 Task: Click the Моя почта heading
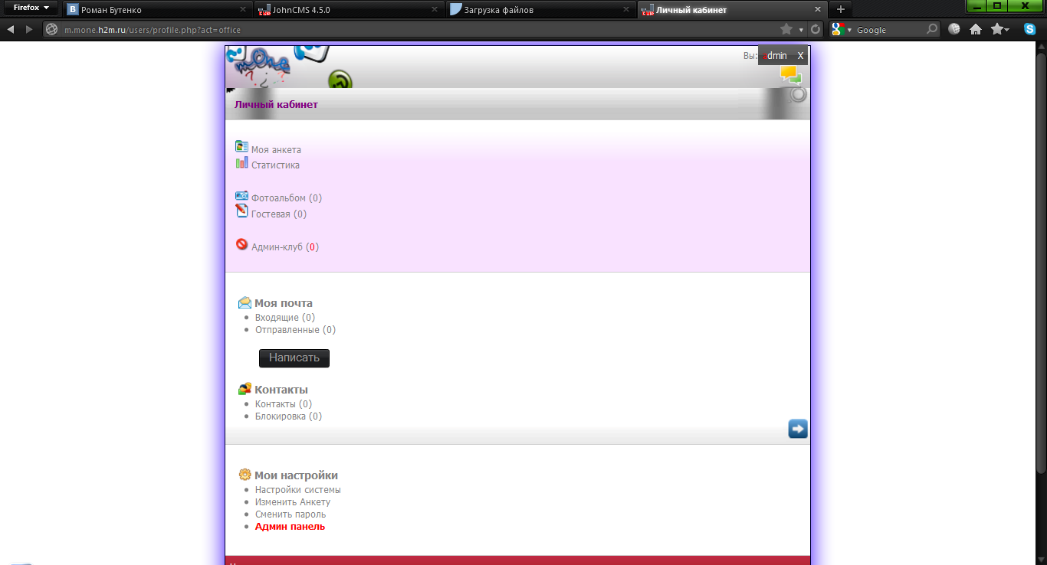pyautogui.click(x=284, y=303)
